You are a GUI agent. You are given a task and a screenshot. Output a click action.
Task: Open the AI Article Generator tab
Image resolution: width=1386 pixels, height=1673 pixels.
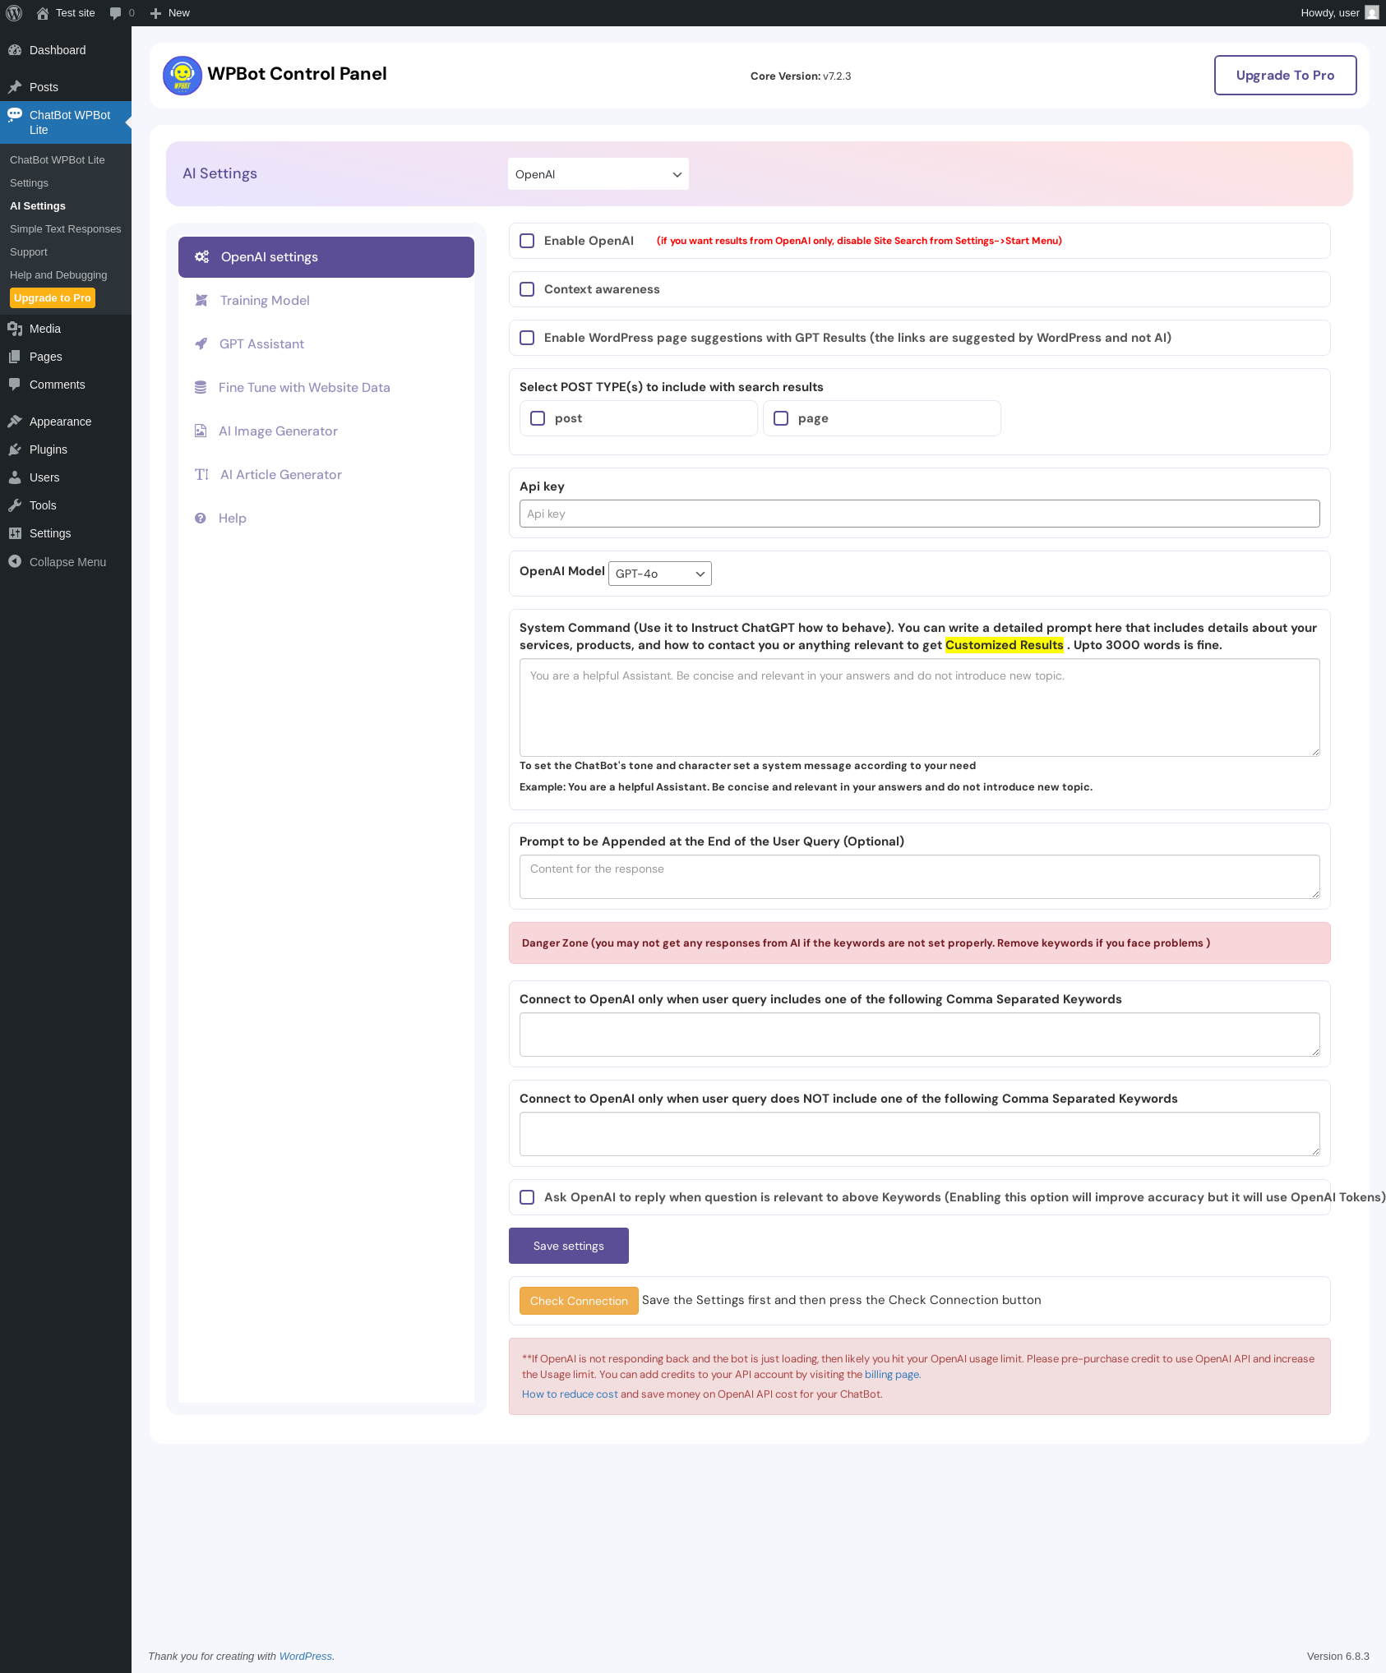pos(280,475)
